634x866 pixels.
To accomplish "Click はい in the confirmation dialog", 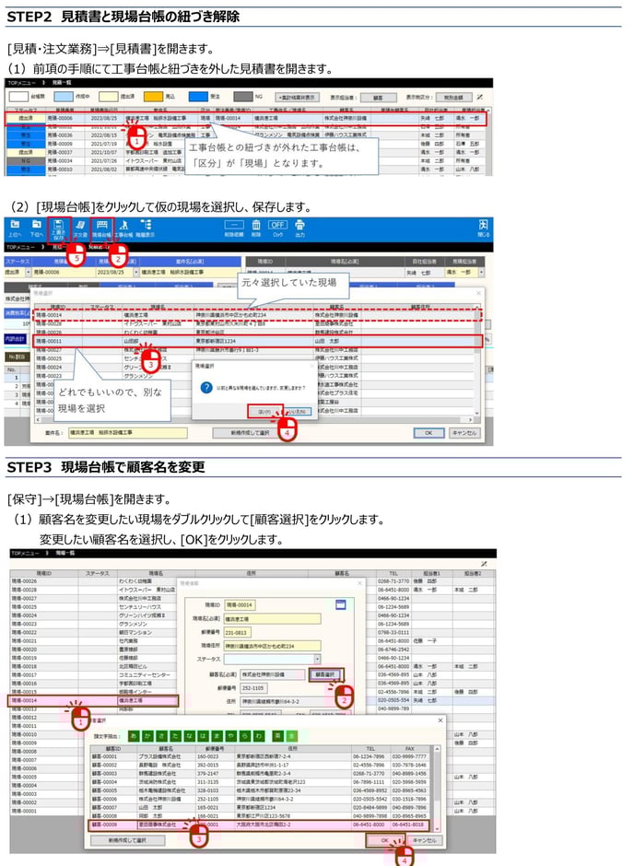I will pos(264,411).
